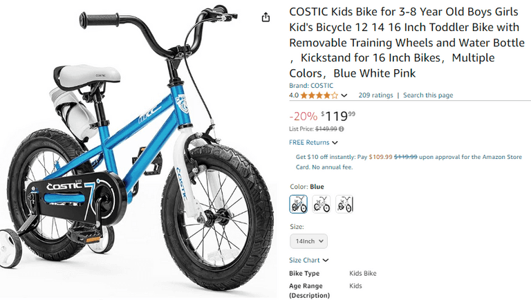Choose the middle bike color swatch
The width and height of the screenshot is (531, 300).
322,204
